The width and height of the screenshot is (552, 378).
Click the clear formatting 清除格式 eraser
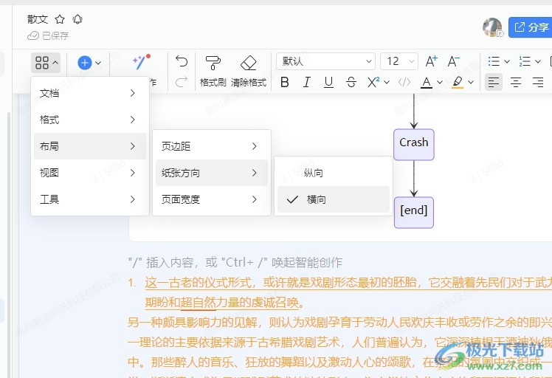click(x=249, y=72)
